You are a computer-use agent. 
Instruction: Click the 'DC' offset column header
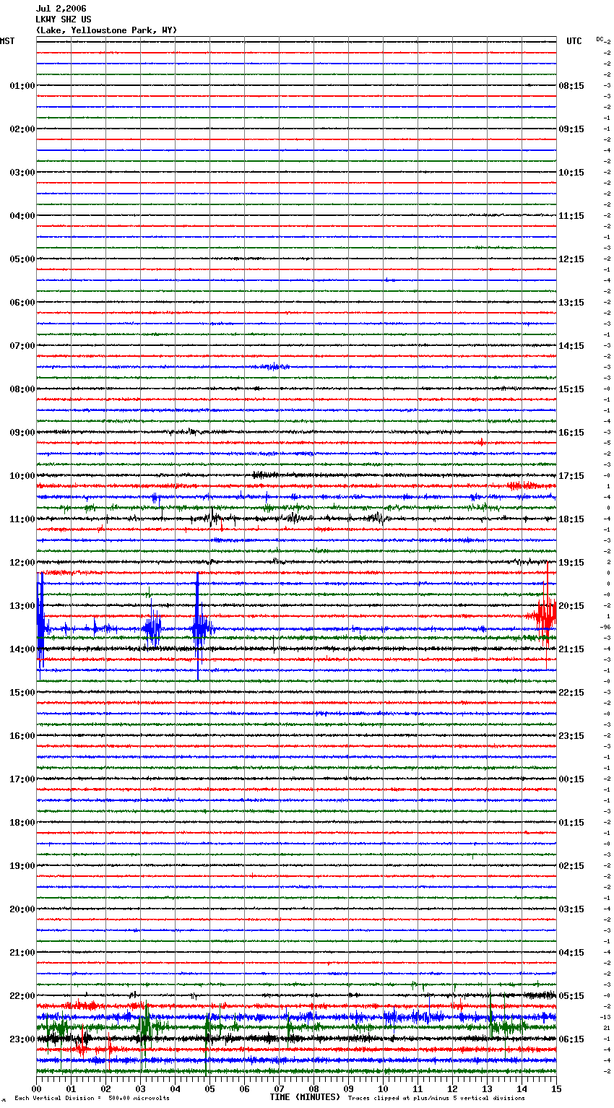pos(600,39)
